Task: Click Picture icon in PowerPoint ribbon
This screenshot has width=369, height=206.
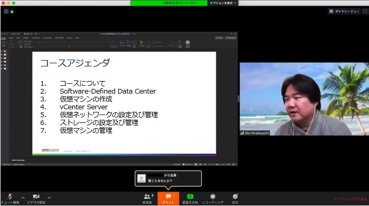Action: point(122,43)
